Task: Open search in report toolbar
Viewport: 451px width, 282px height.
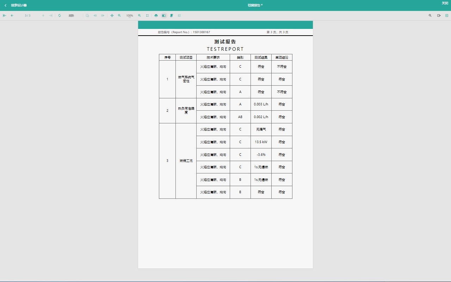Action: tap(430, 16)
